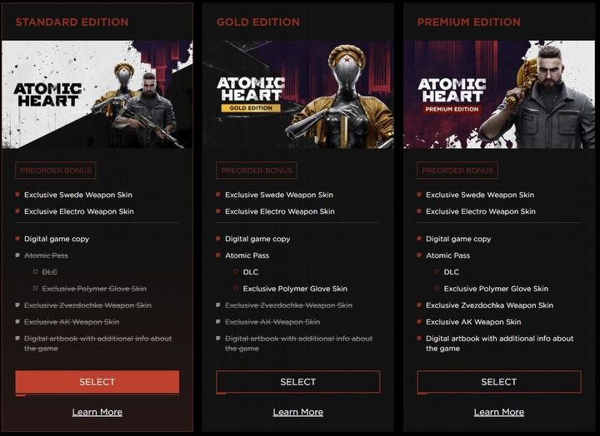Image resolution: width=600 pixels, height=436 pixels.
Task: Click the struck-through Atomic Pass in Standard Edition
Action: [47, 255]
